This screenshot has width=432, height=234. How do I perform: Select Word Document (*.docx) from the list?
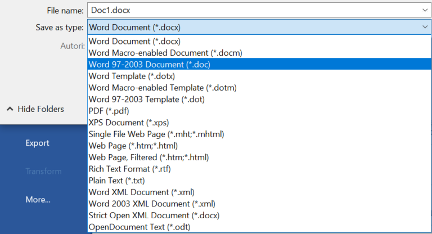[x=259, y=41]
